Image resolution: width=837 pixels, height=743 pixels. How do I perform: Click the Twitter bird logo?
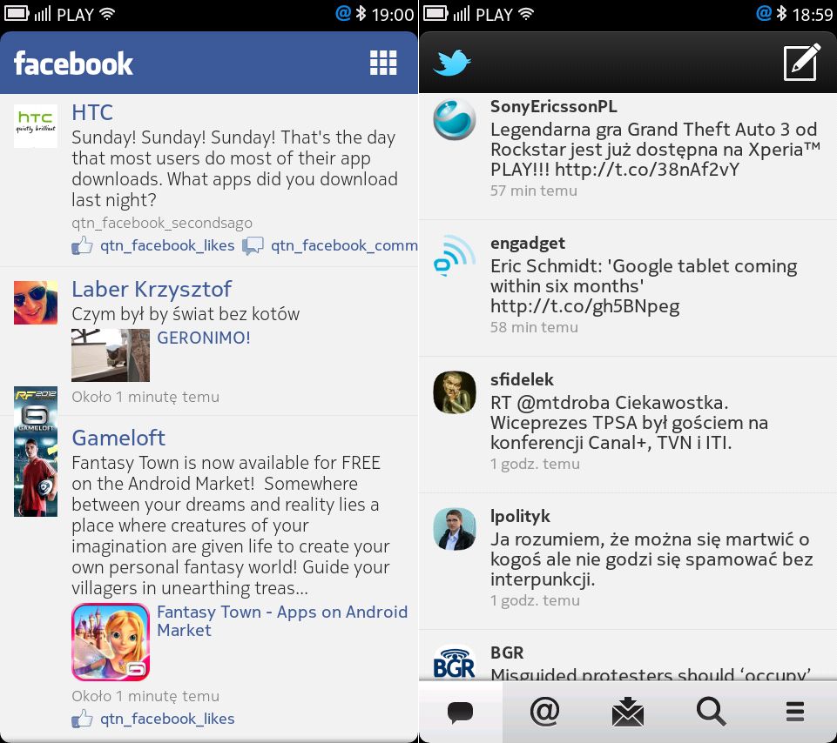[x=451, y=63]
